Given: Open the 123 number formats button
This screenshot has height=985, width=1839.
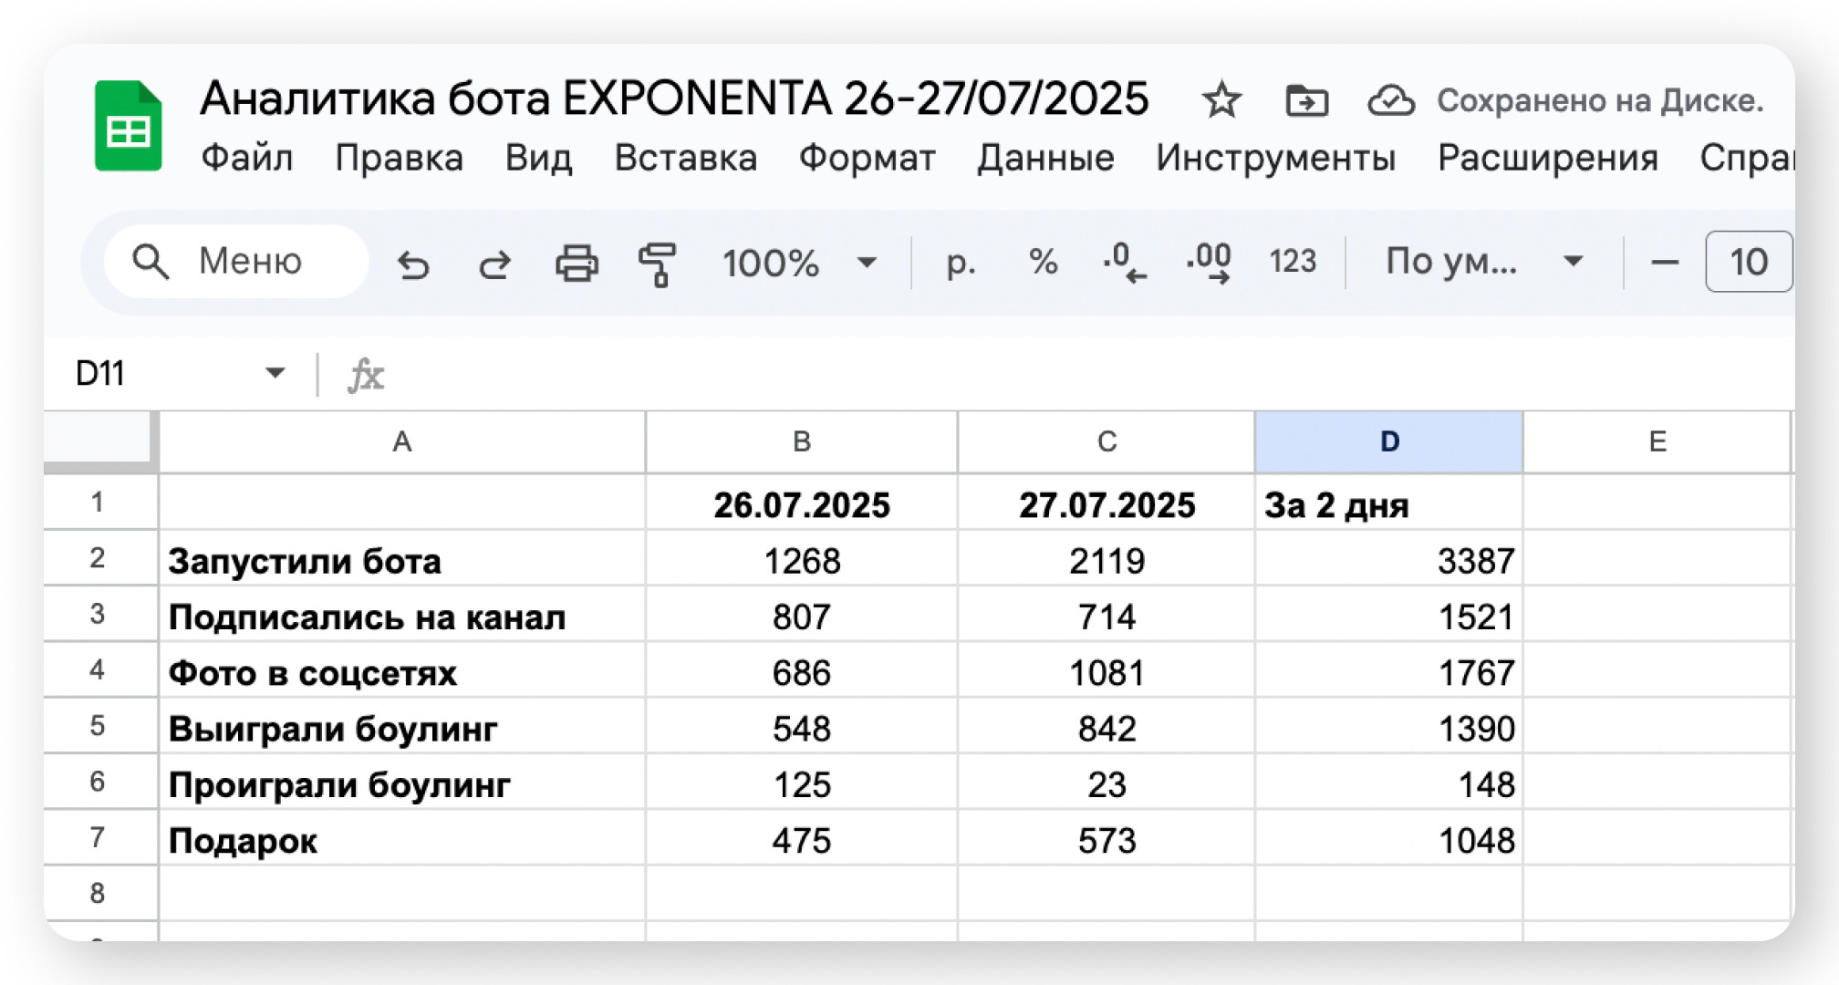Looking at the screenshot, I should click(x=1293, y=263).
